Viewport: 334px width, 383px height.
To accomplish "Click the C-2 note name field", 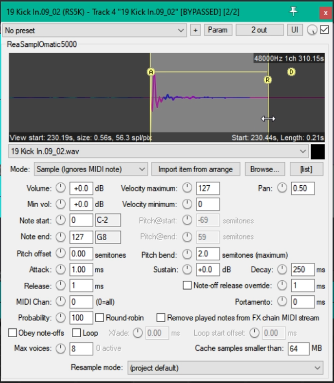I will 108,220.
